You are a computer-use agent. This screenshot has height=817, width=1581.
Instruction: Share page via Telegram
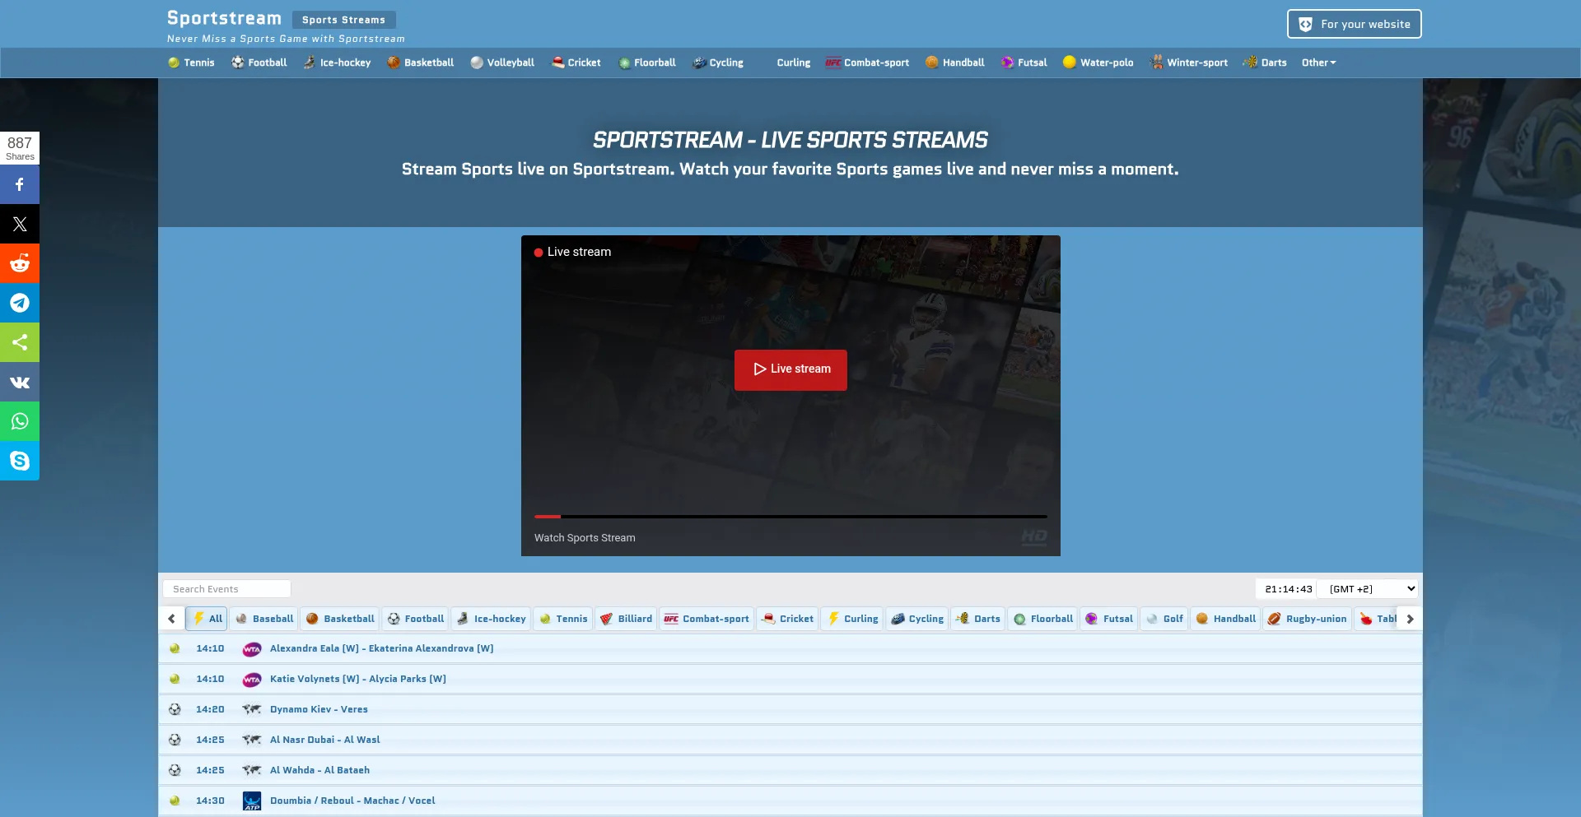tap(20, 303)
